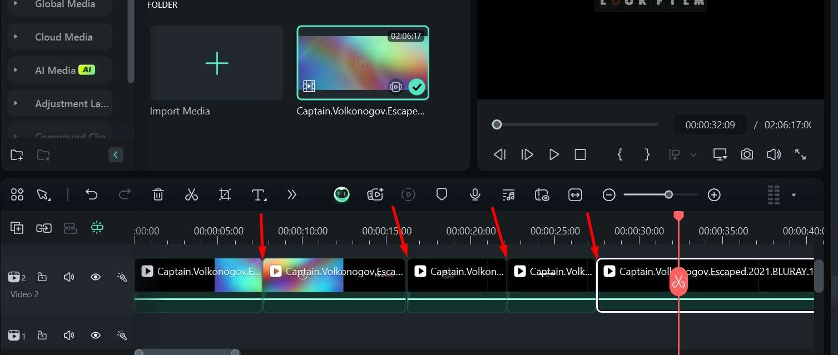Undo the last edit

(x=91, y=194)
